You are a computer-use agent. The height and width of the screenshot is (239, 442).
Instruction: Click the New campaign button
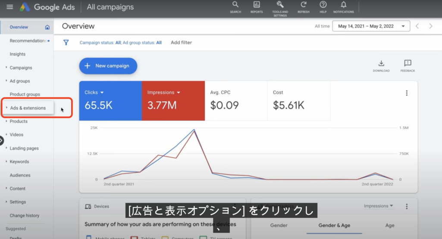tap(108, 66)
